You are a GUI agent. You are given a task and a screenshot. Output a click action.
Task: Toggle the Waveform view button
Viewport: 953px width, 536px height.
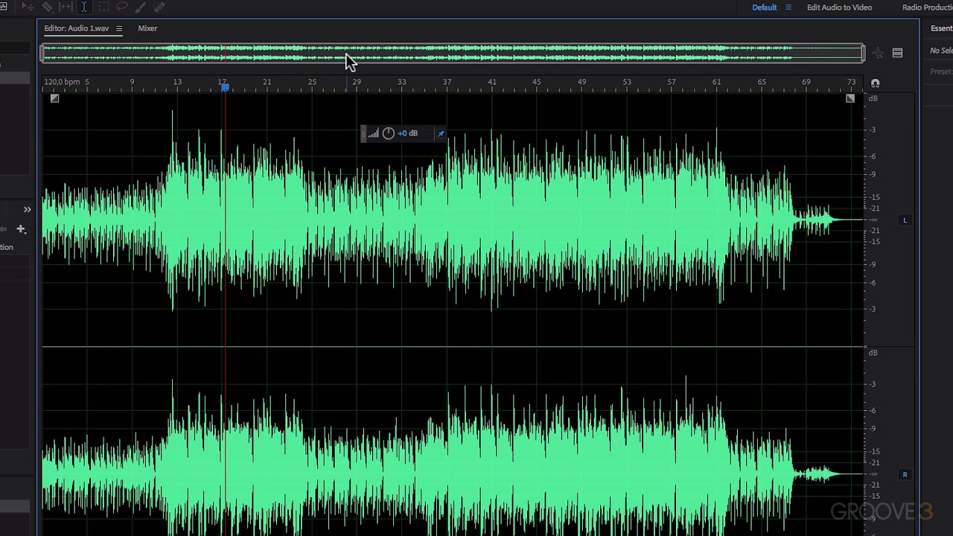tap(3, 7)
